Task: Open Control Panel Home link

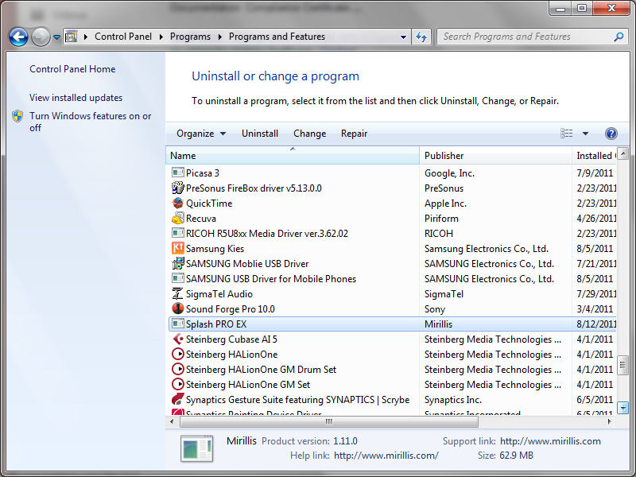Action: tap(72, 69)
